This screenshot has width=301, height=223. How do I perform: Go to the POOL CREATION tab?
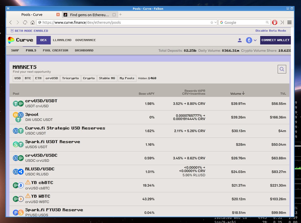point(55,50)
